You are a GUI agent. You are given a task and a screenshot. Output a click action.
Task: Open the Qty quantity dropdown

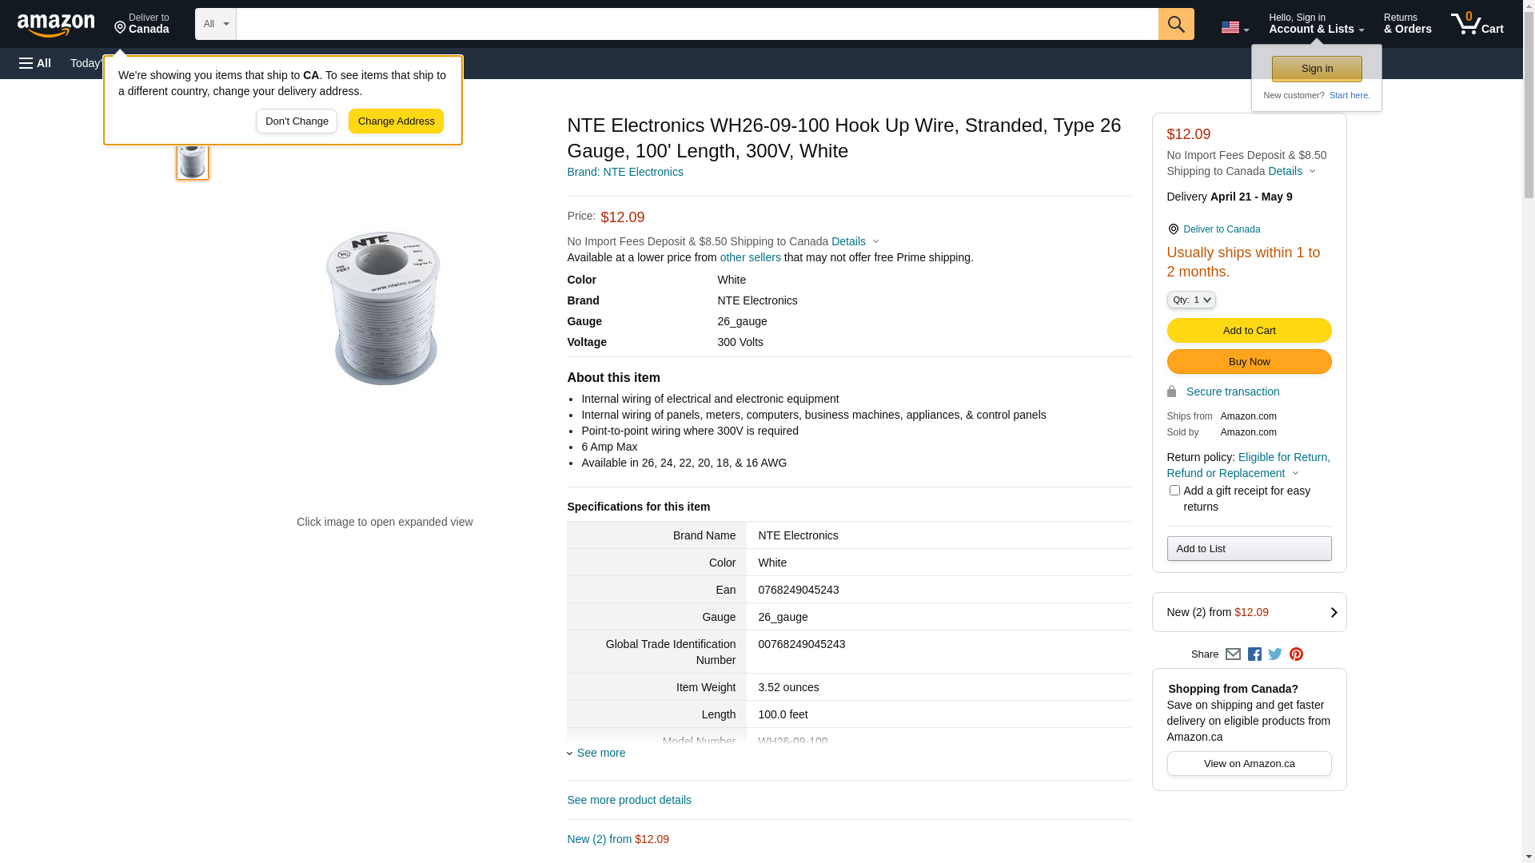point(1191,300)
